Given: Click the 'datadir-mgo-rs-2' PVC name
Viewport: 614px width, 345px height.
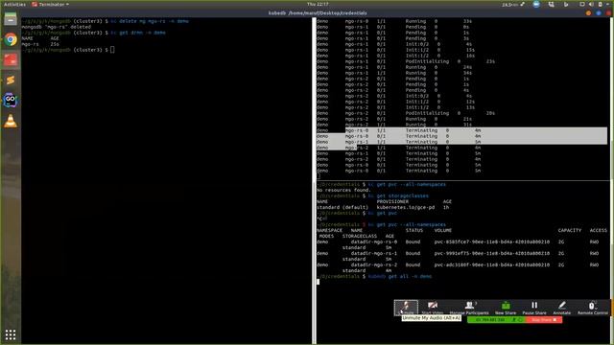Looking at the screenshot, I should tap(373, 264).
